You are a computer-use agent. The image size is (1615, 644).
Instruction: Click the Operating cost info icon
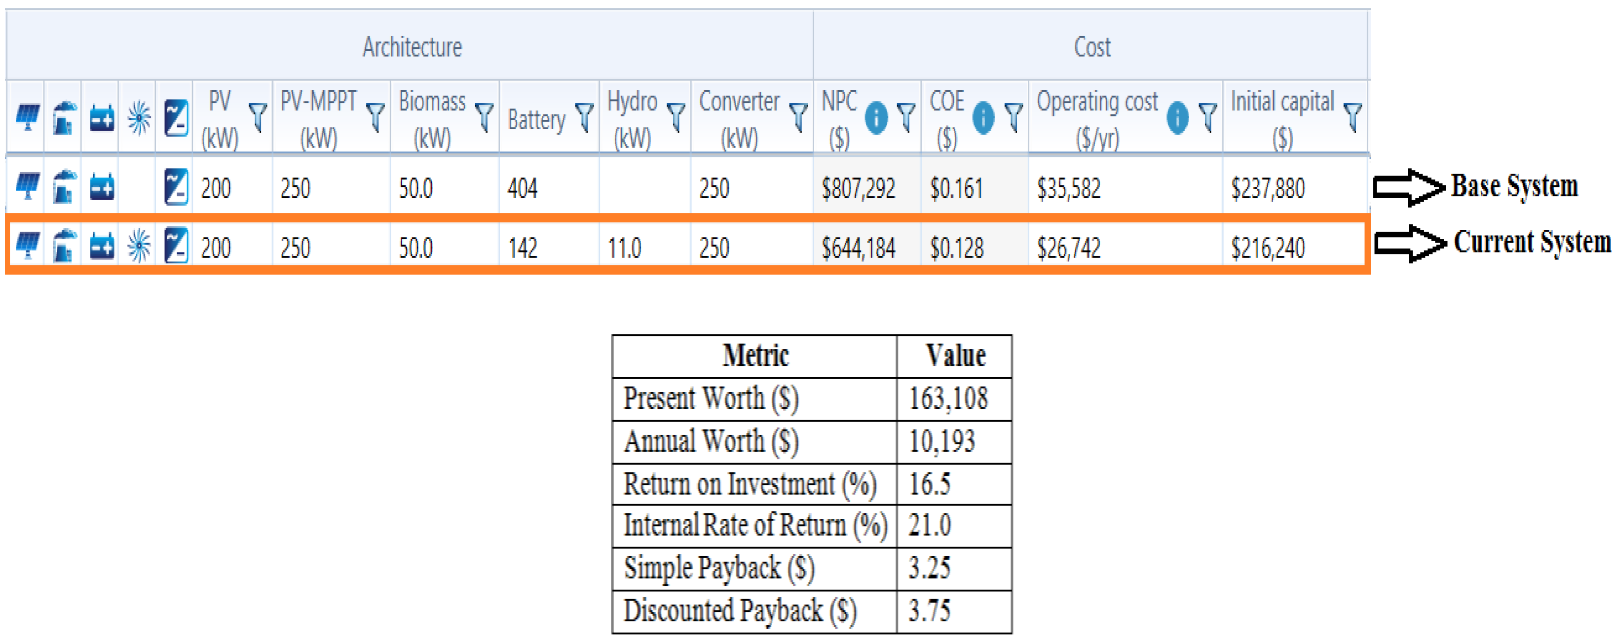pyautogui.click(x=1177, y=117)
